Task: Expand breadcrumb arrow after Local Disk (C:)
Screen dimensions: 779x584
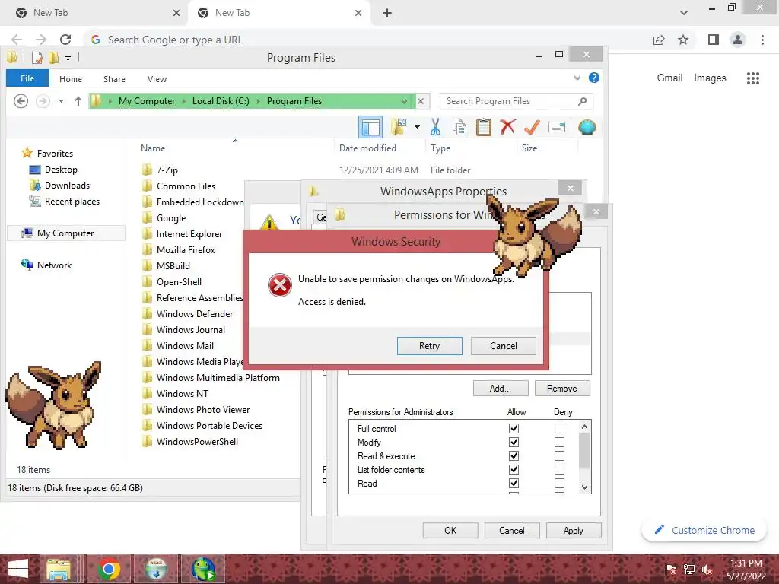Action: pos(259,101)
